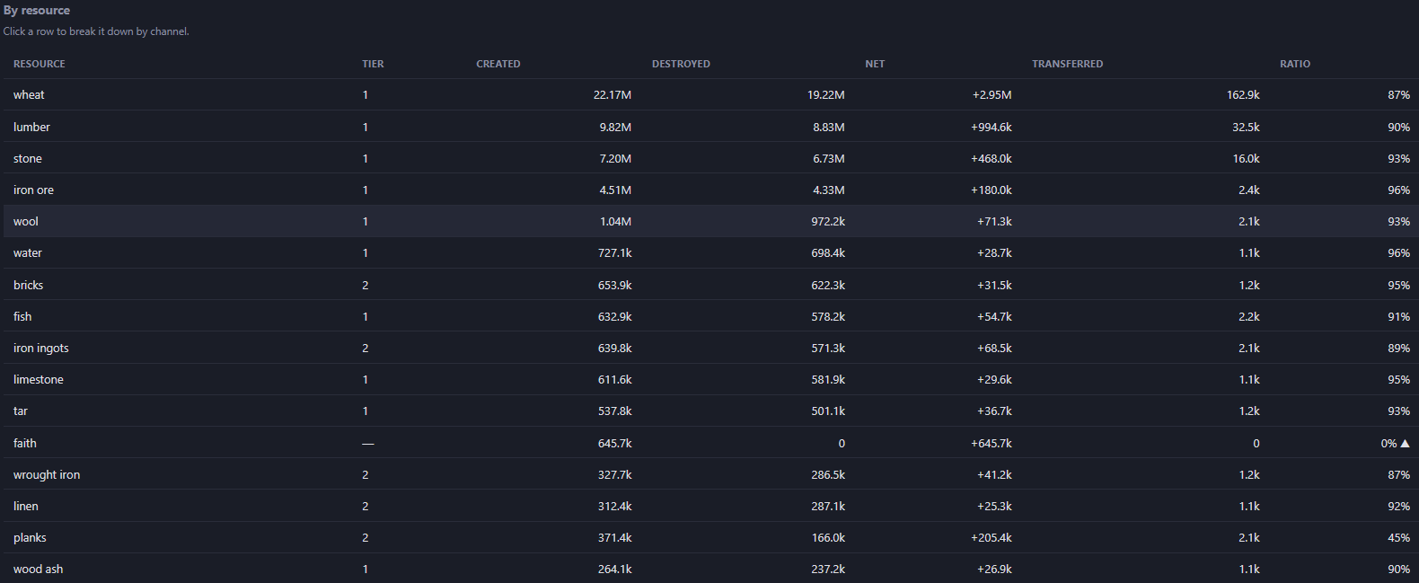Click iron ingots' destroyed value 571.3k

(x=828, y=348)
